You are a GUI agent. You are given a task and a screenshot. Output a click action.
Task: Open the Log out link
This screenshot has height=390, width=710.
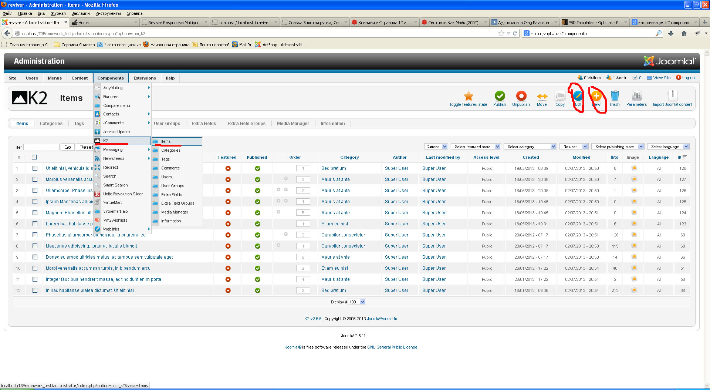pyautogui.click(x=688, y=78)
